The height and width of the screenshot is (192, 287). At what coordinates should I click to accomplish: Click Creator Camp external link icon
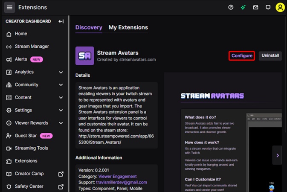(x=61, y=174)
